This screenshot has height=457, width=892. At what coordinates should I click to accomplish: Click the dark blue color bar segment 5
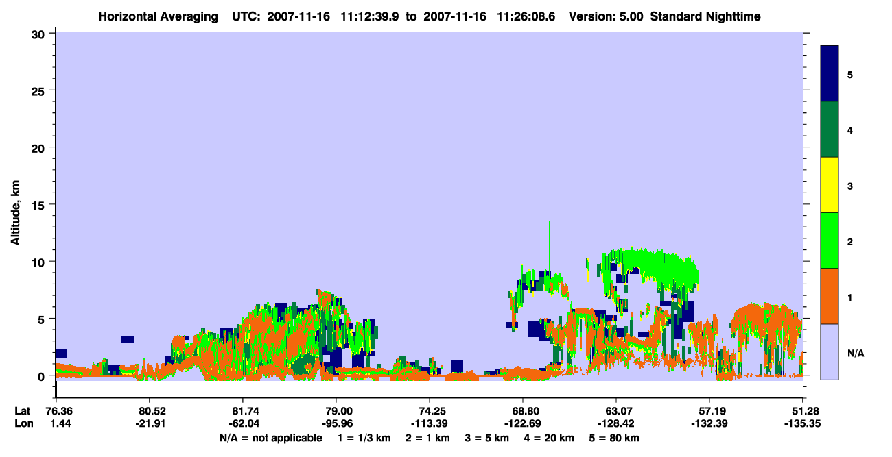830,73
